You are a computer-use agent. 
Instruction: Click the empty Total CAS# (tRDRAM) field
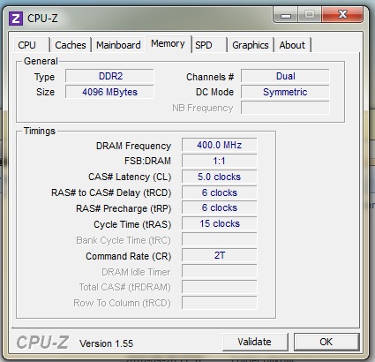pos(220,287)
